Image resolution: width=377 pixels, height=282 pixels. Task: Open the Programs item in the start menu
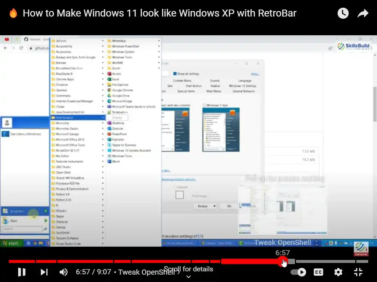coord(25,211)
